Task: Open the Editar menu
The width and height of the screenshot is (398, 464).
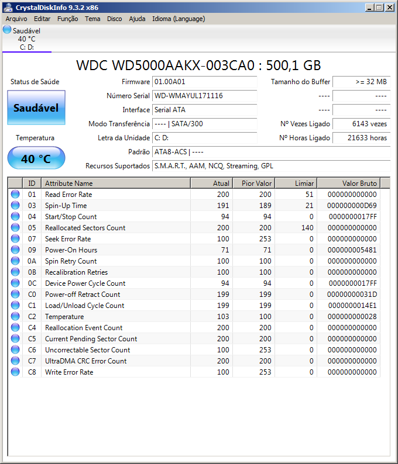Action: pyautogui.click(x=42, y=19)
